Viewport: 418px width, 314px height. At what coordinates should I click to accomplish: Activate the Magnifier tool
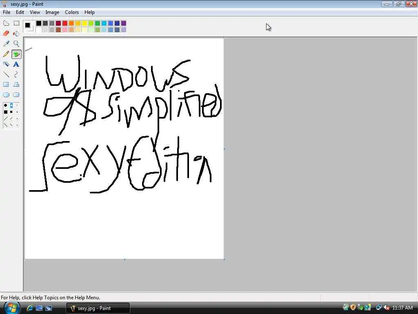[16, 43]
